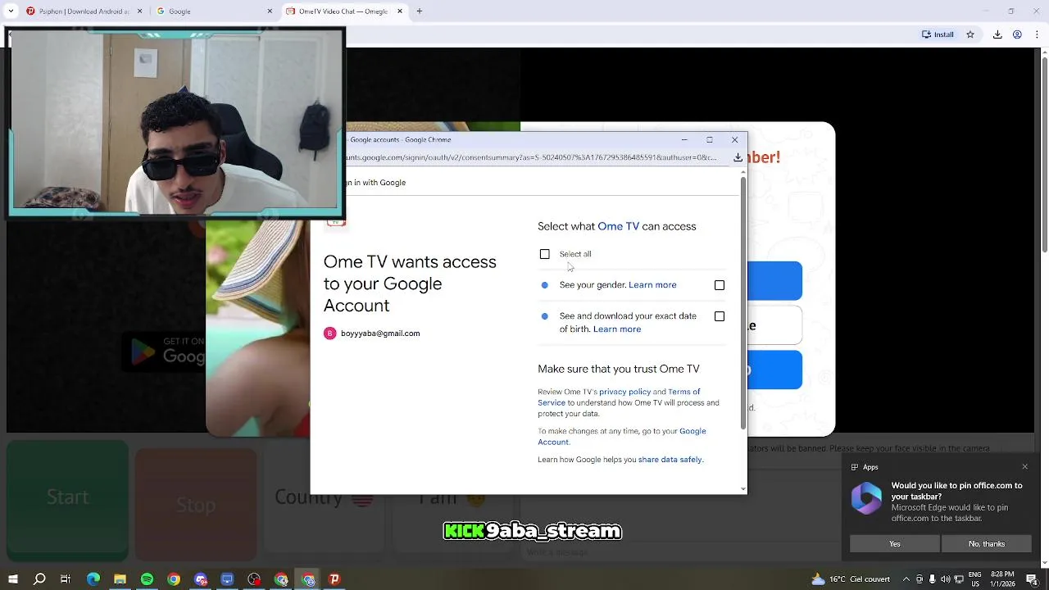Open the Windows Start menu
Viewport: 1049px width, 590px height.
[x=13, y=579]
